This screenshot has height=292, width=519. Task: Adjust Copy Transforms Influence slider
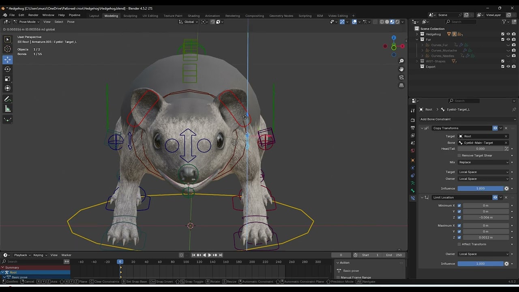point(480,189)
